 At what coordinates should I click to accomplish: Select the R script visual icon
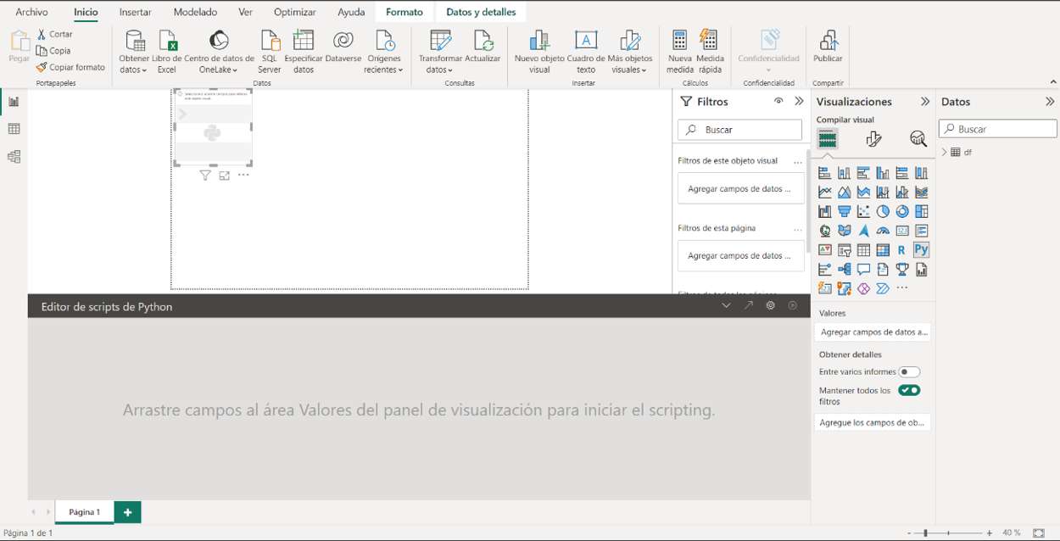(x=901, y=250)
